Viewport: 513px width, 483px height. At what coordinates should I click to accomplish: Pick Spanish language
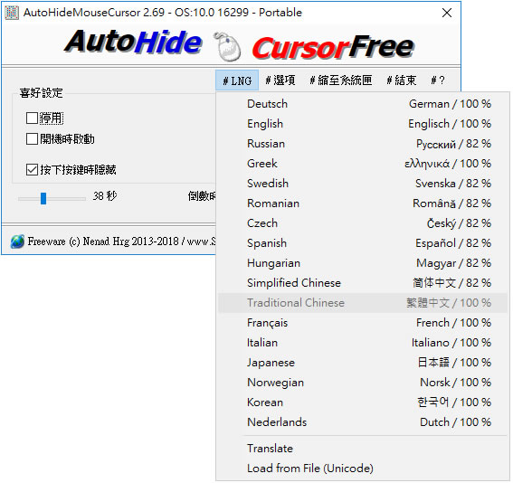click(363, 243)
